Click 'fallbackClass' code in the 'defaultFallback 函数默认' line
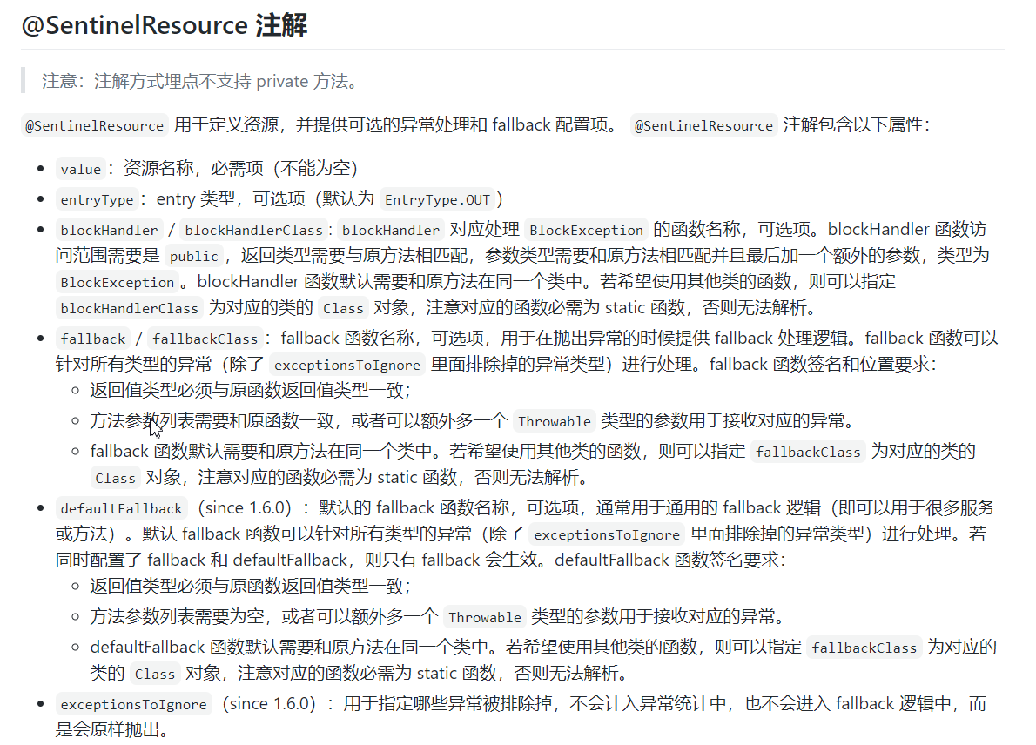Screen dimensions: 1036x745 [864, 648]
